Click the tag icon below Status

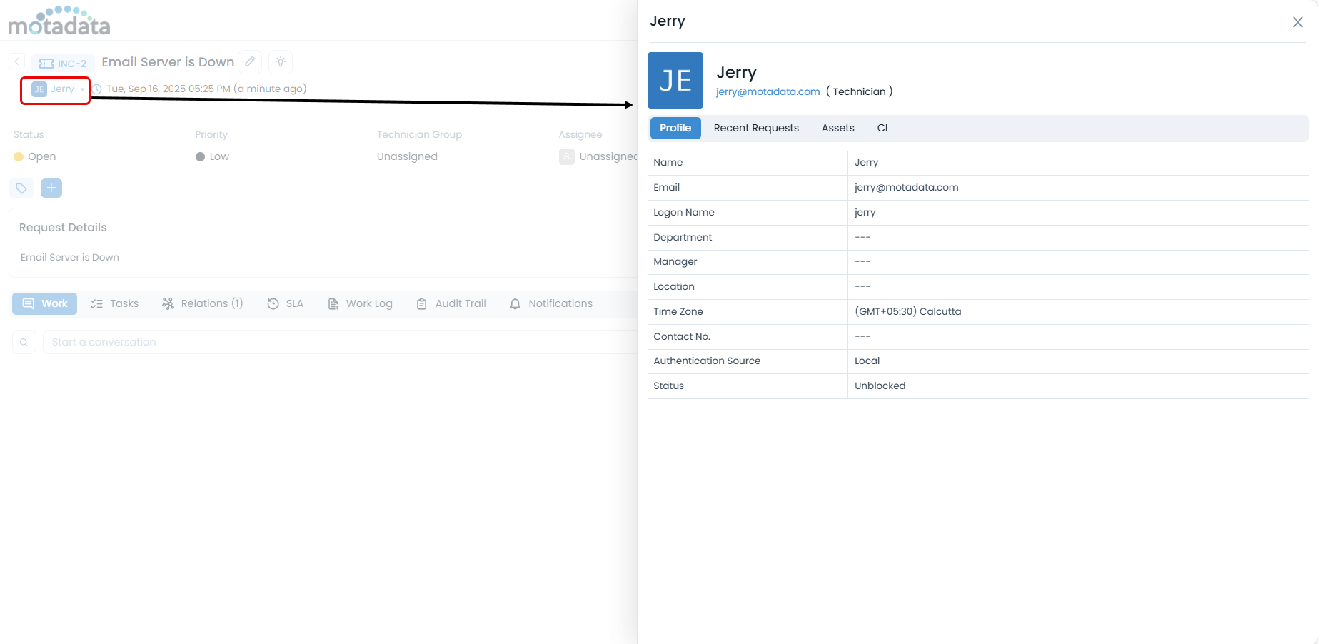tap(21, 188)
